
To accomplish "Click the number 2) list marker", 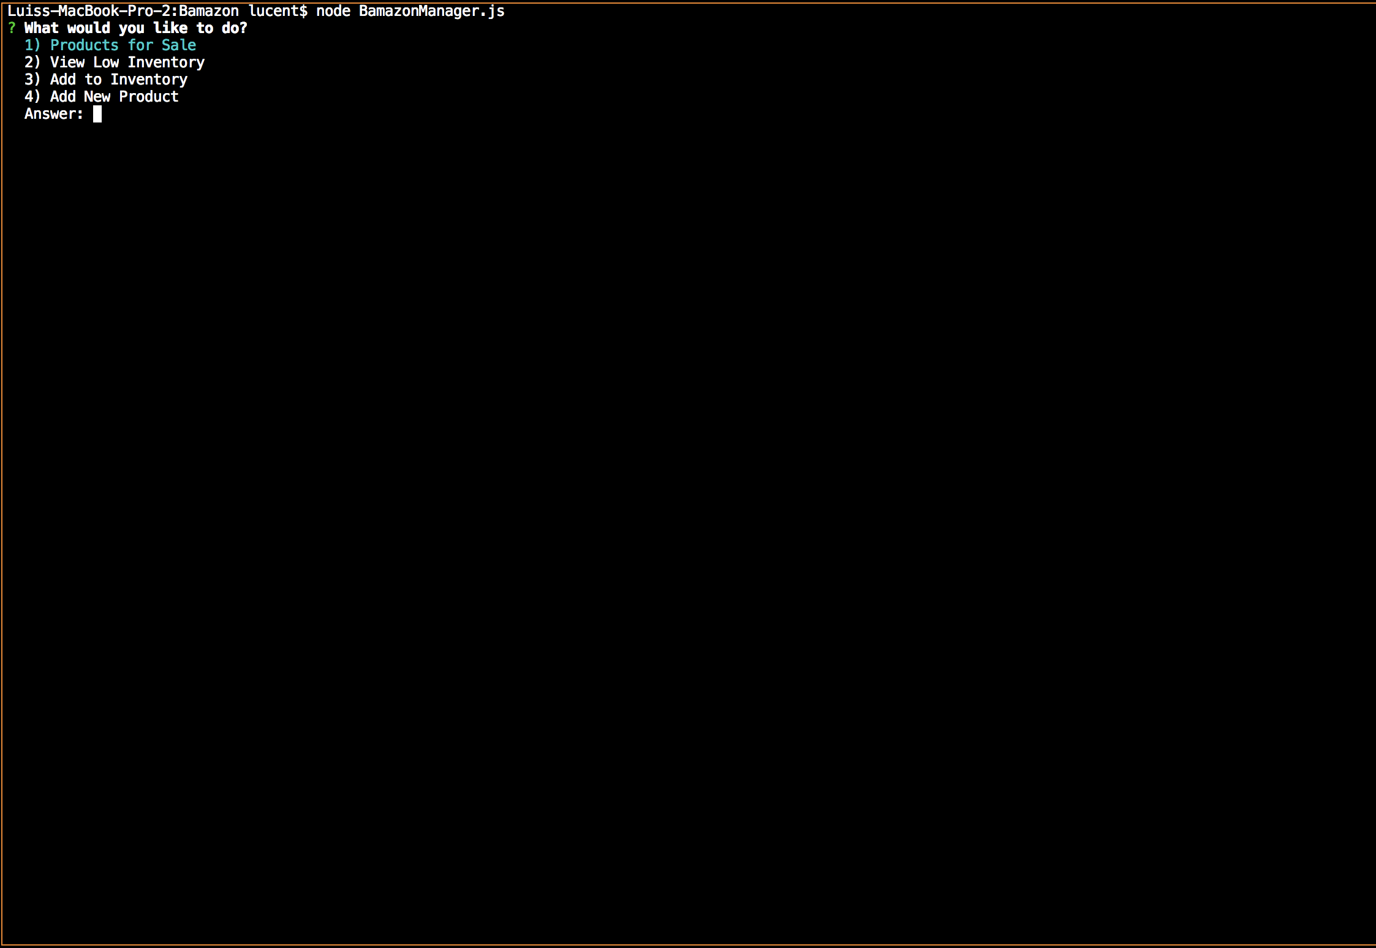I will pyautogui.click(x=32, y=62).
